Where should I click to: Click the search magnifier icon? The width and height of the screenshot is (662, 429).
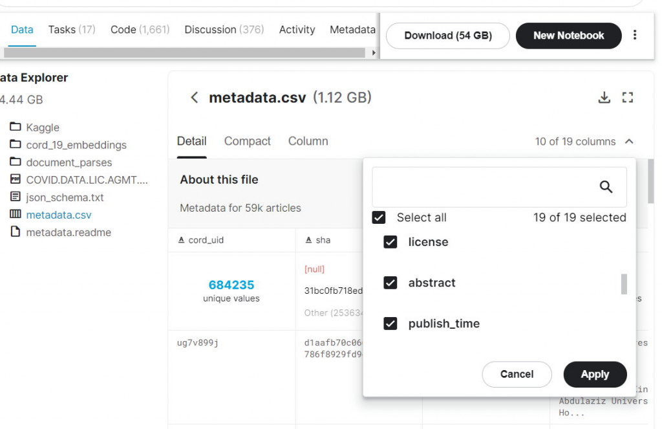tap(606, 187)
